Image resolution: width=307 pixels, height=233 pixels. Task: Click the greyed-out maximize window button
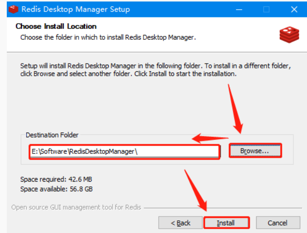266,9
